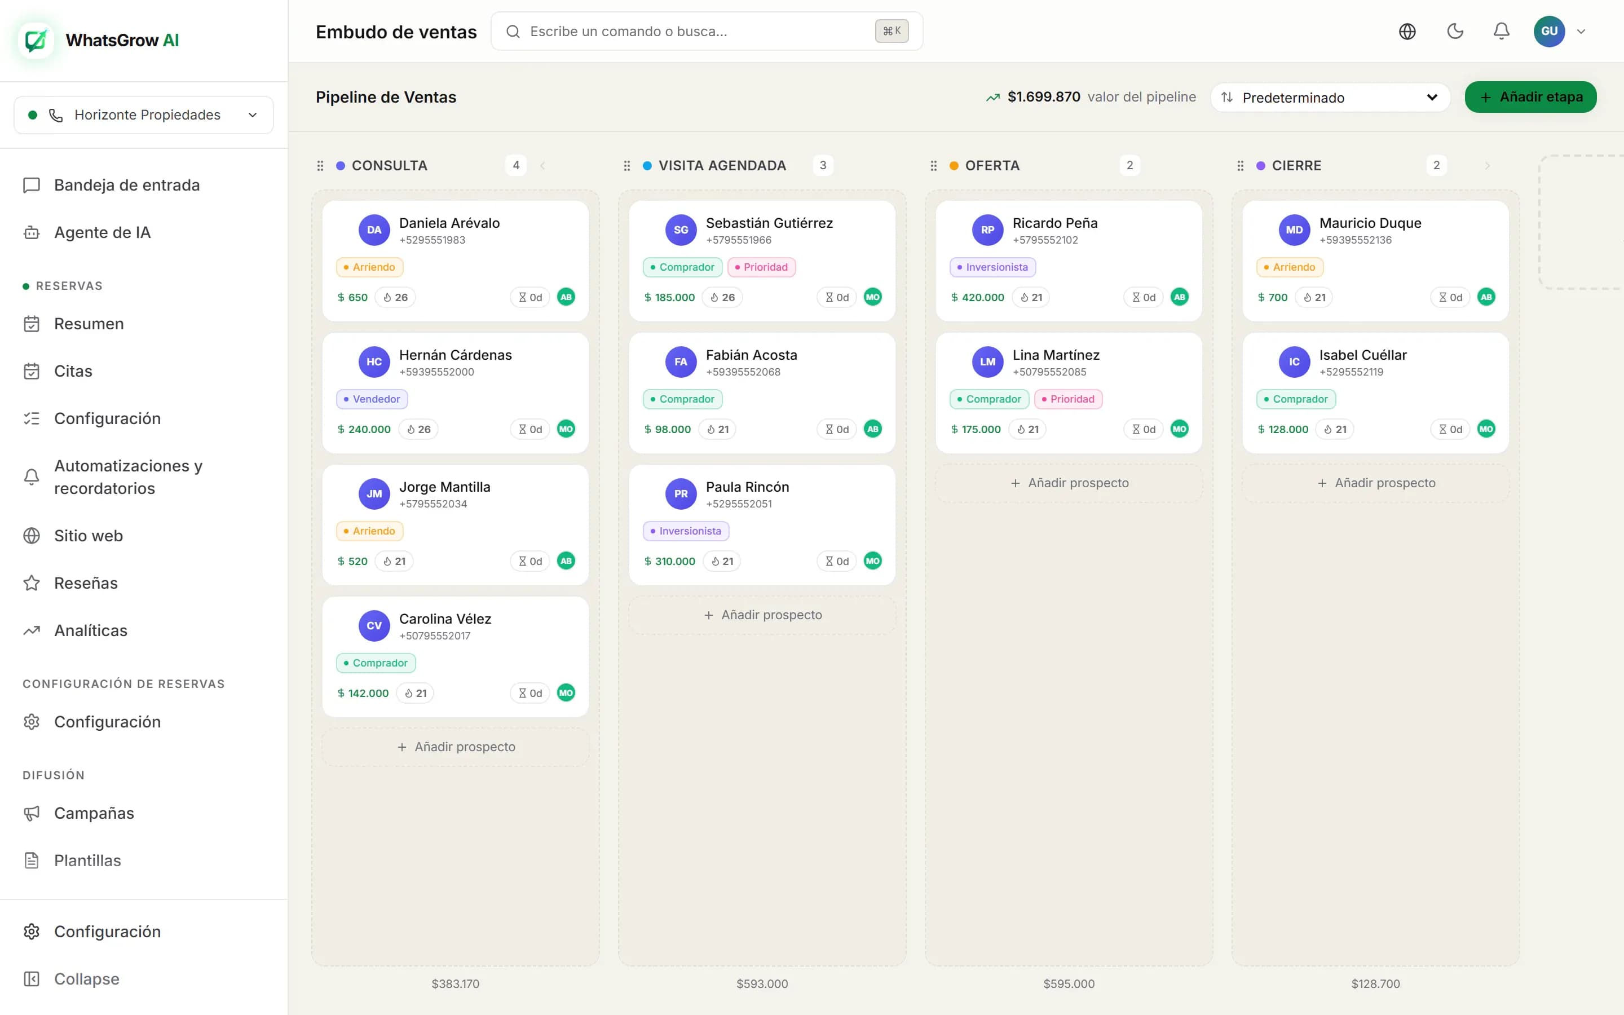Click VISITA AGENDADA column drag handle
The image size is (1624, 1015).
627,166
